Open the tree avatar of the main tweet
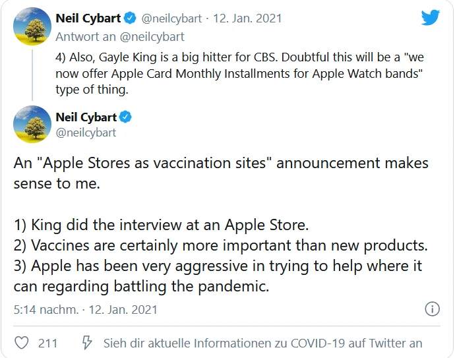The image size is (455, 358). [x=32, y=125]
